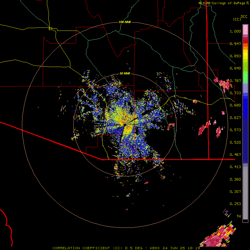This screenshot has width=250, height=250.
Task: Click the 0.947 scale value
Action: pyautogui.click(x=235, y=44)
